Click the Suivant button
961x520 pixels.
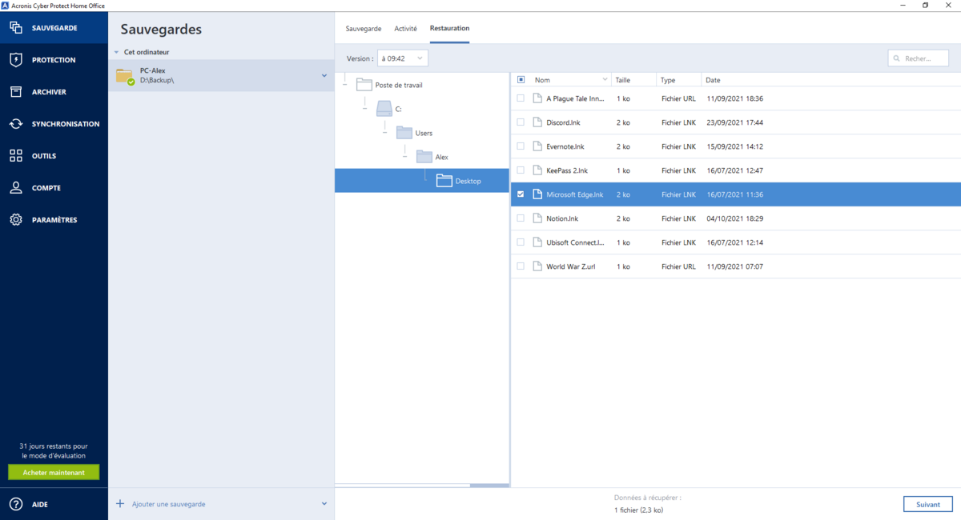click(x=928, y=504)
